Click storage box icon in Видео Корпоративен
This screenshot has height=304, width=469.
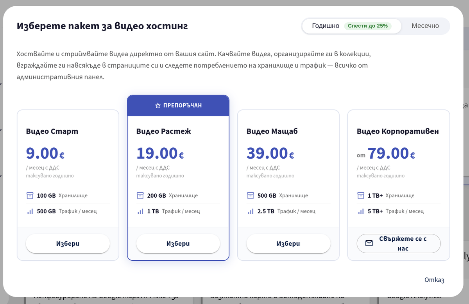(361, 196)
